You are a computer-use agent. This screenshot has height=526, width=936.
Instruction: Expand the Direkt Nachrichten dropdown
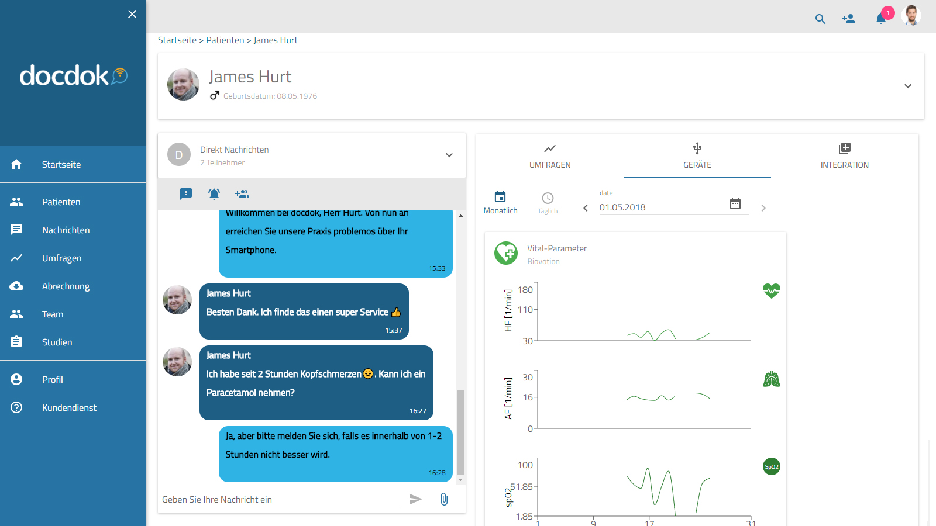pos(449,155)
